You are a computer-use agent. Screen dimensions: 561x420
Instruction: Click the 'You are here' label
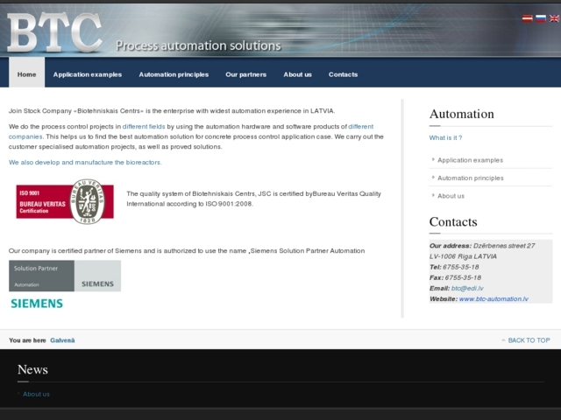click(x=27, y=340)
